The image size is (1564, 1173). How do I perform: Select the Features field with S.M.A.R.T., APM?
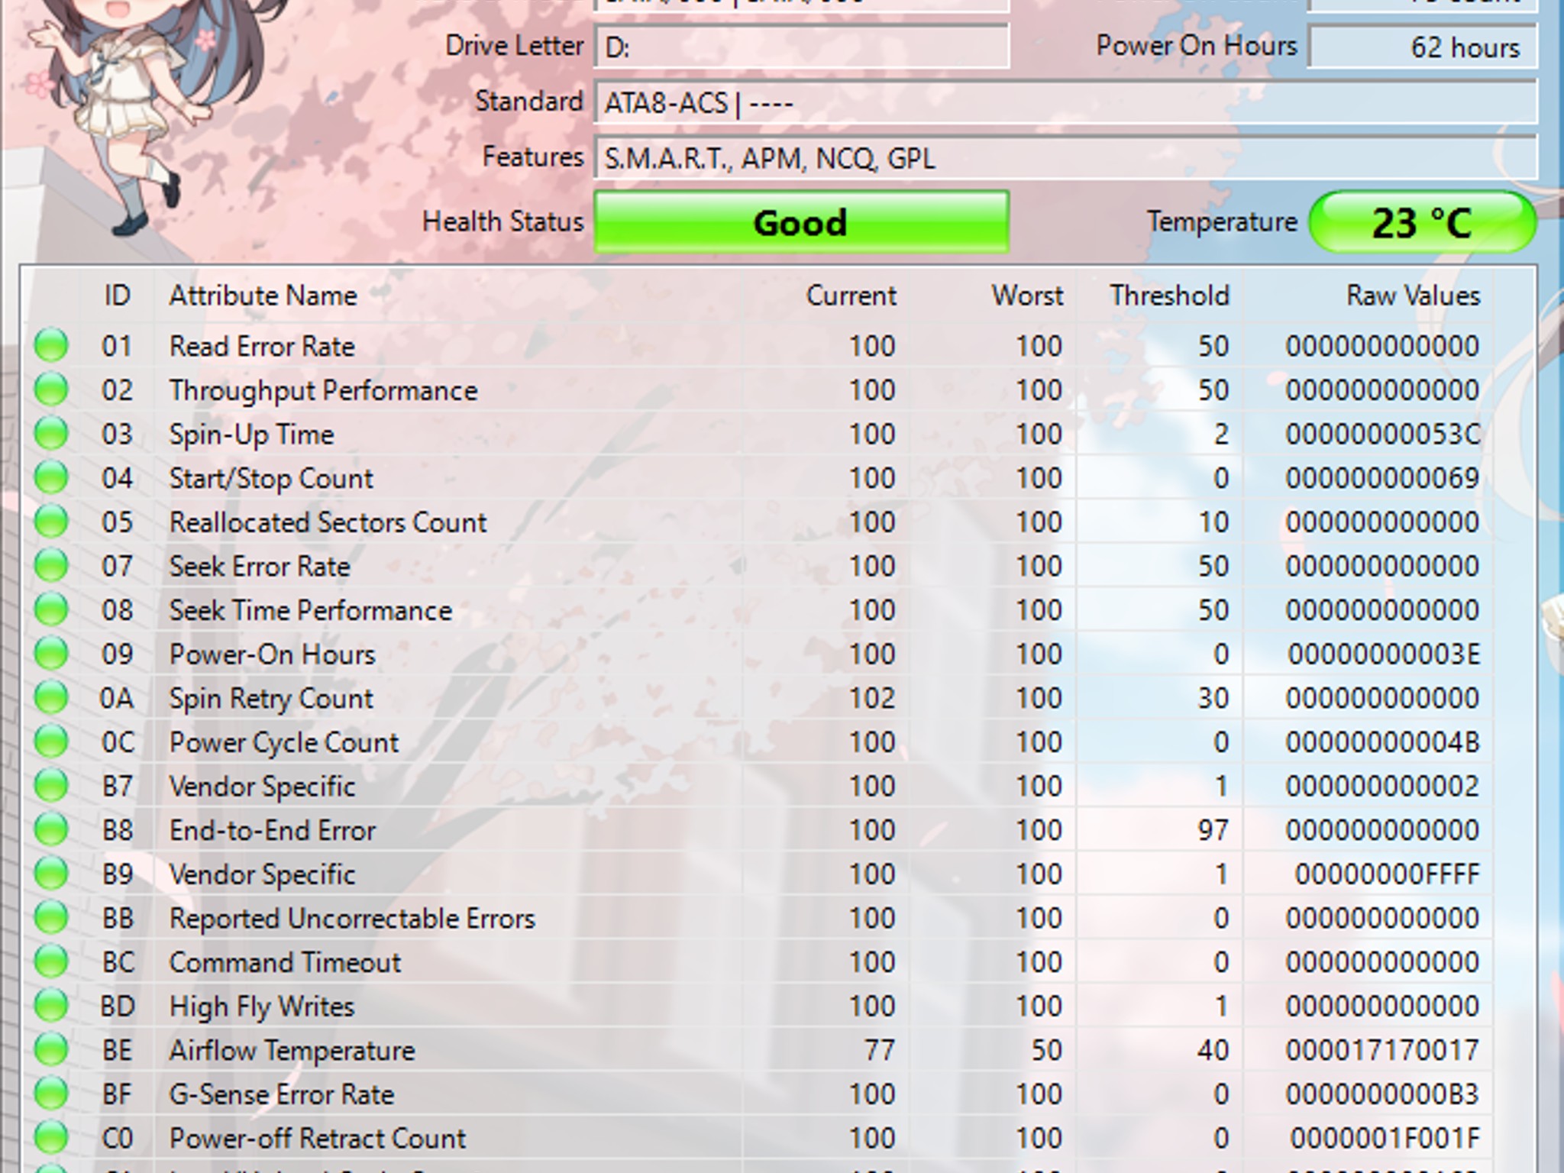pyautogui.click(x=1065, y=158)
